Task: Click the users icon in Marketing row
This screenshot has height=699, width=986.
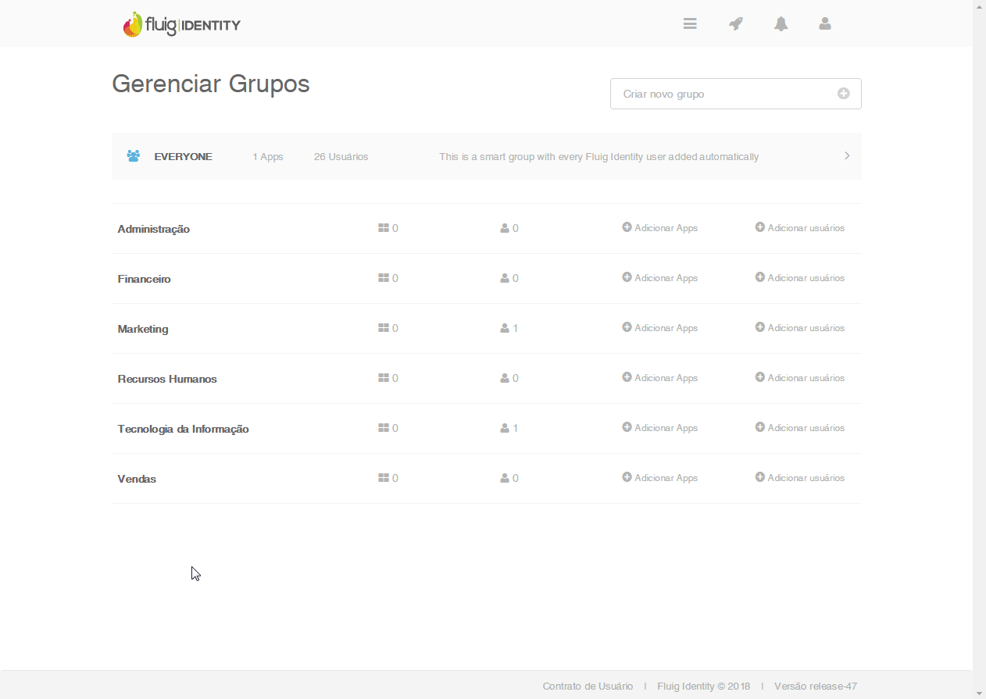Action: [x=505, y=328]
